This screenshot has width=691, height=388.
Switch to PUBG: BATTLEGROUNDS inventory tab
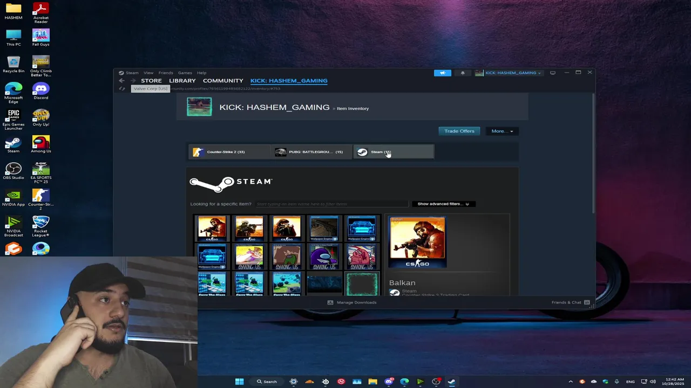(311, 152)
